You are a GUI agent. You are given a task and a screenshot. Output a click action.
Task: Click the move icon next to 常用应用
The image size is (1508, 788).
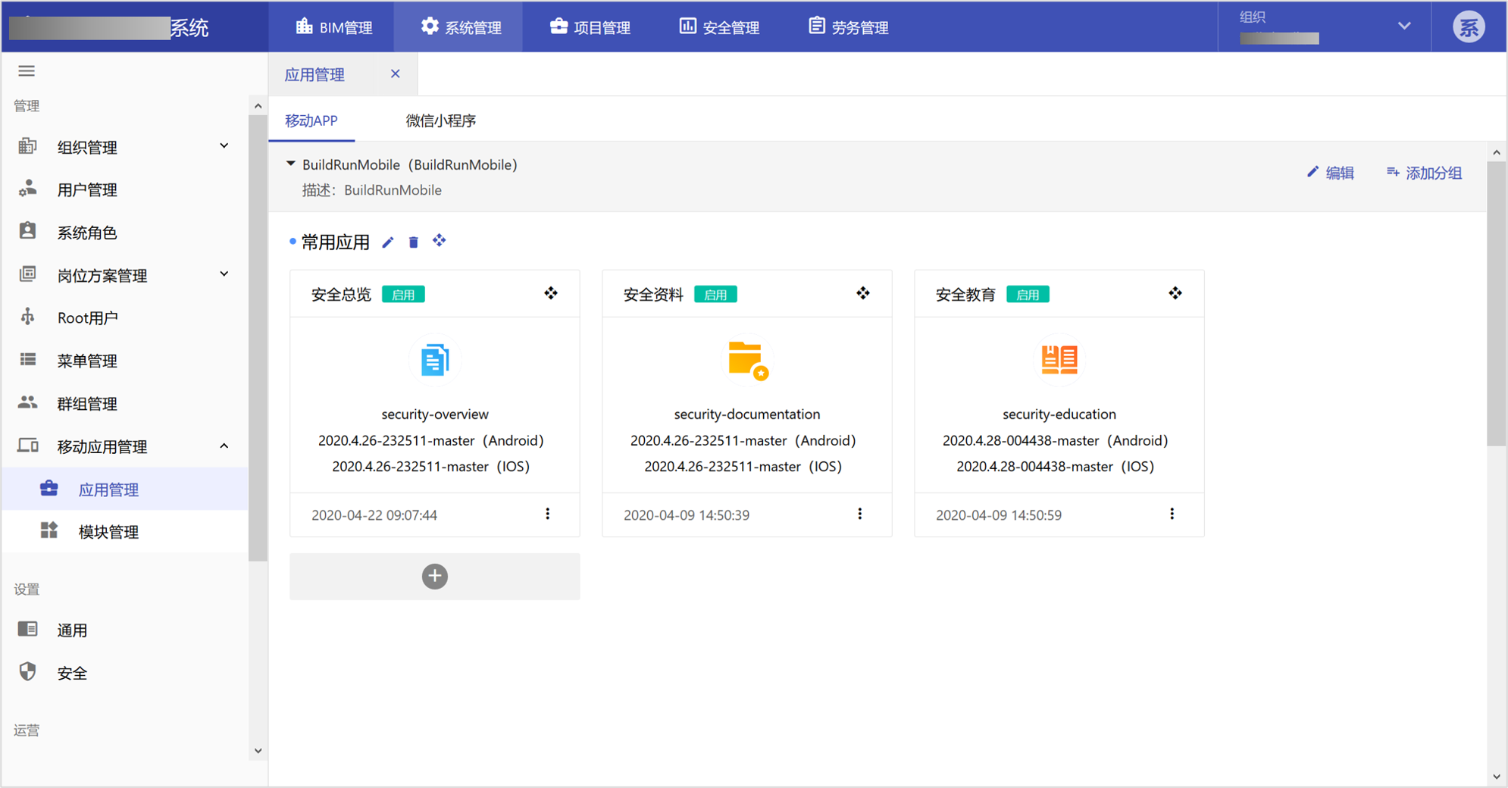click(440, 241)
